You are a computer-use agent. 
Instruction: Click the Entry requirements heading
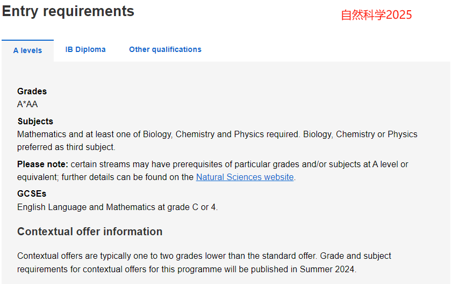(68, 11)
